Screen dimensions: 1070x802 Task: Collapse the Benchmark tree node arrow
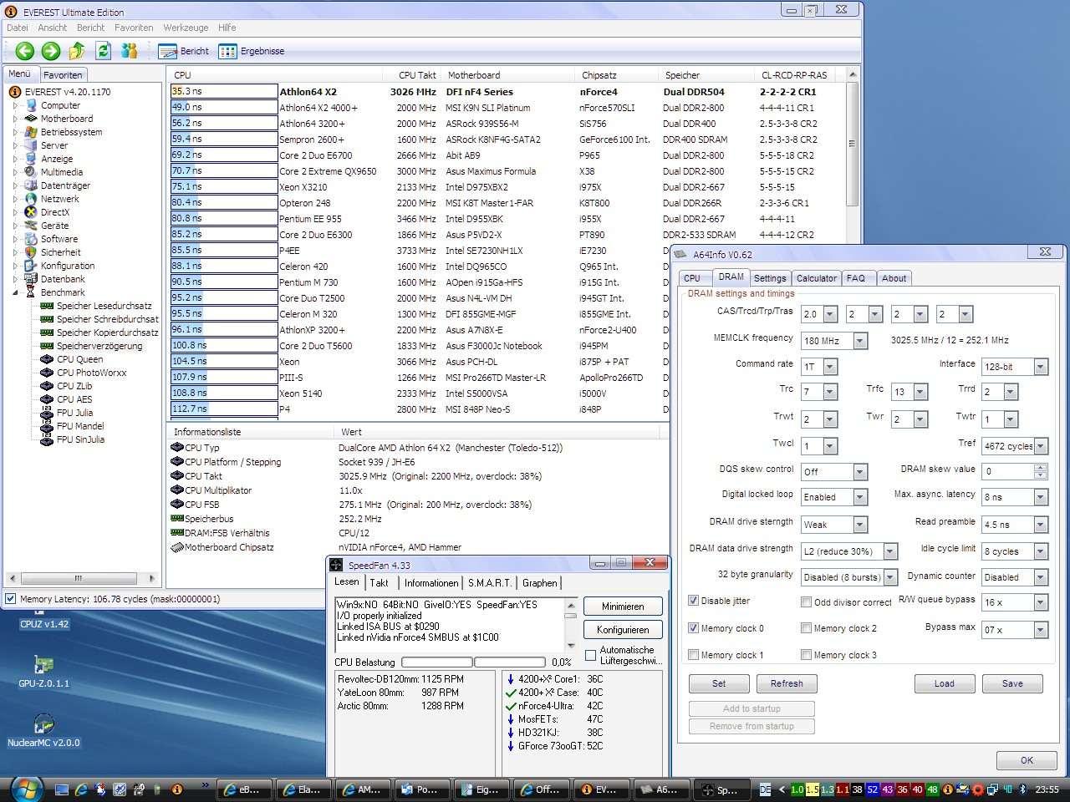coord(15,292)
